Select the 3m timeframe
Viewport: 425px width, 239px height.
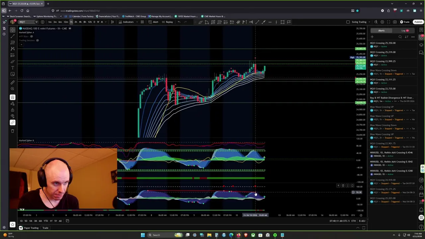55,22
